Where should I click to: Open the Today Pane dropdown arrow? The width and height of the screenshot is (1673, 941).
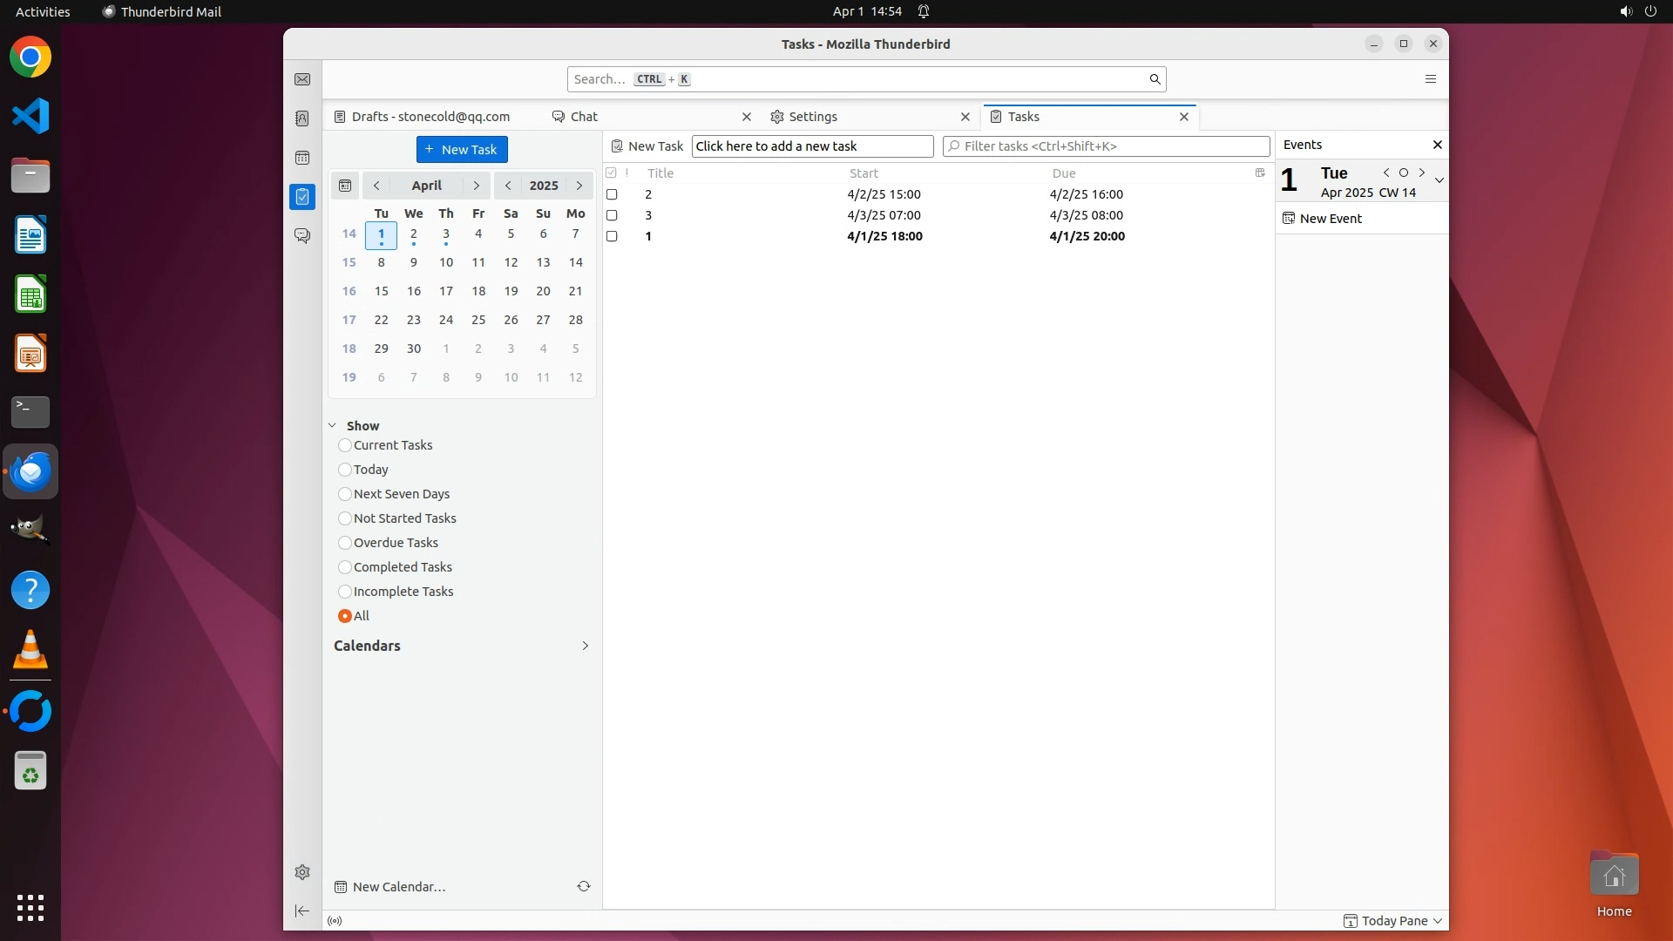pyautogui.click(x=1438, y=921)
